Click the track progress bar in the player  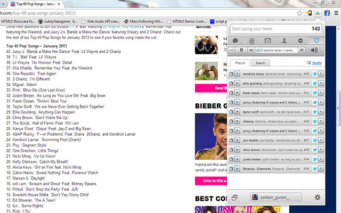coord(276,50)
